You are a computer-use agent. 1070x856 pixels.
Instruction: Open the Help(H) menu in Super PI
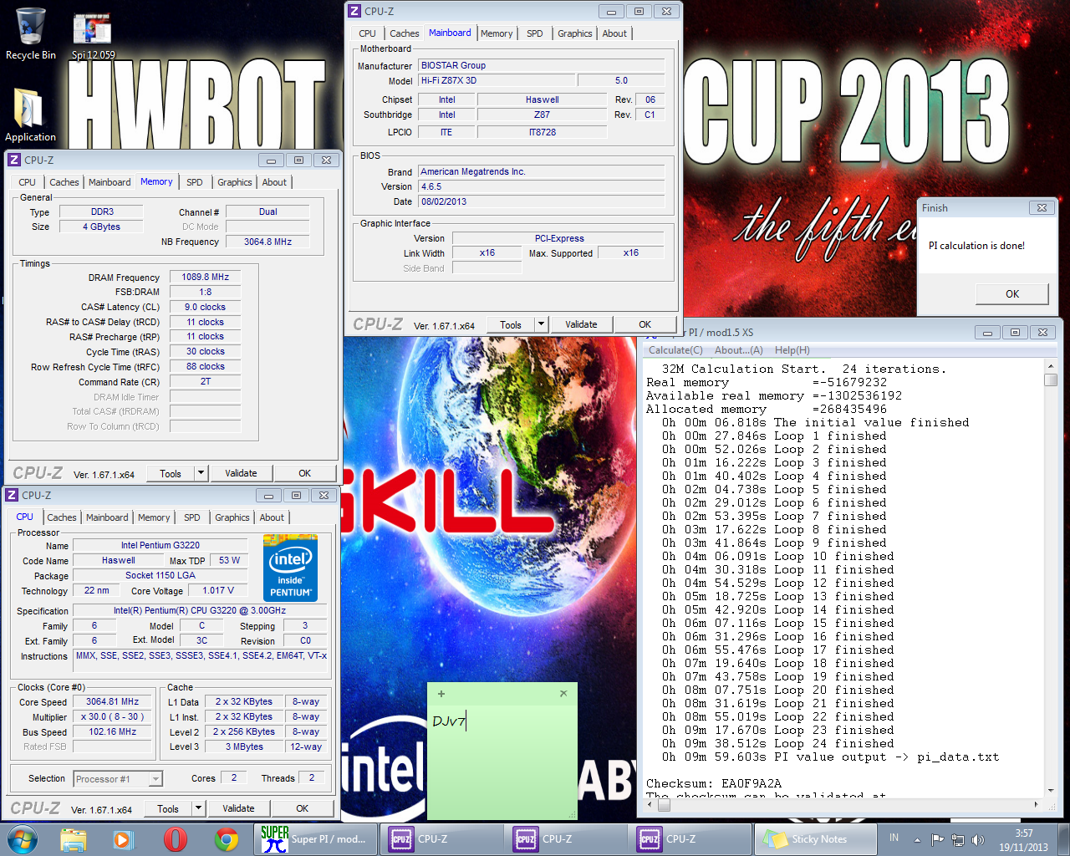click(x=792, y=350)
